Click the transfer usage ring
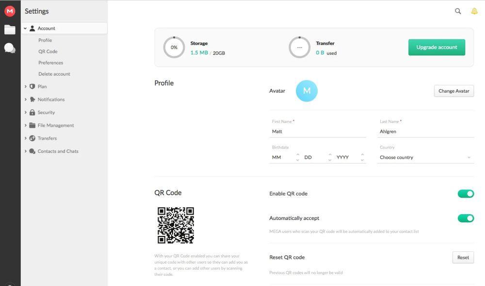 coord(299,48)
